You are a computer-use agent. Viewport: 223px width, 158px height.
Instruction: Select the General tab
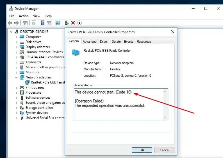point(74,41)
